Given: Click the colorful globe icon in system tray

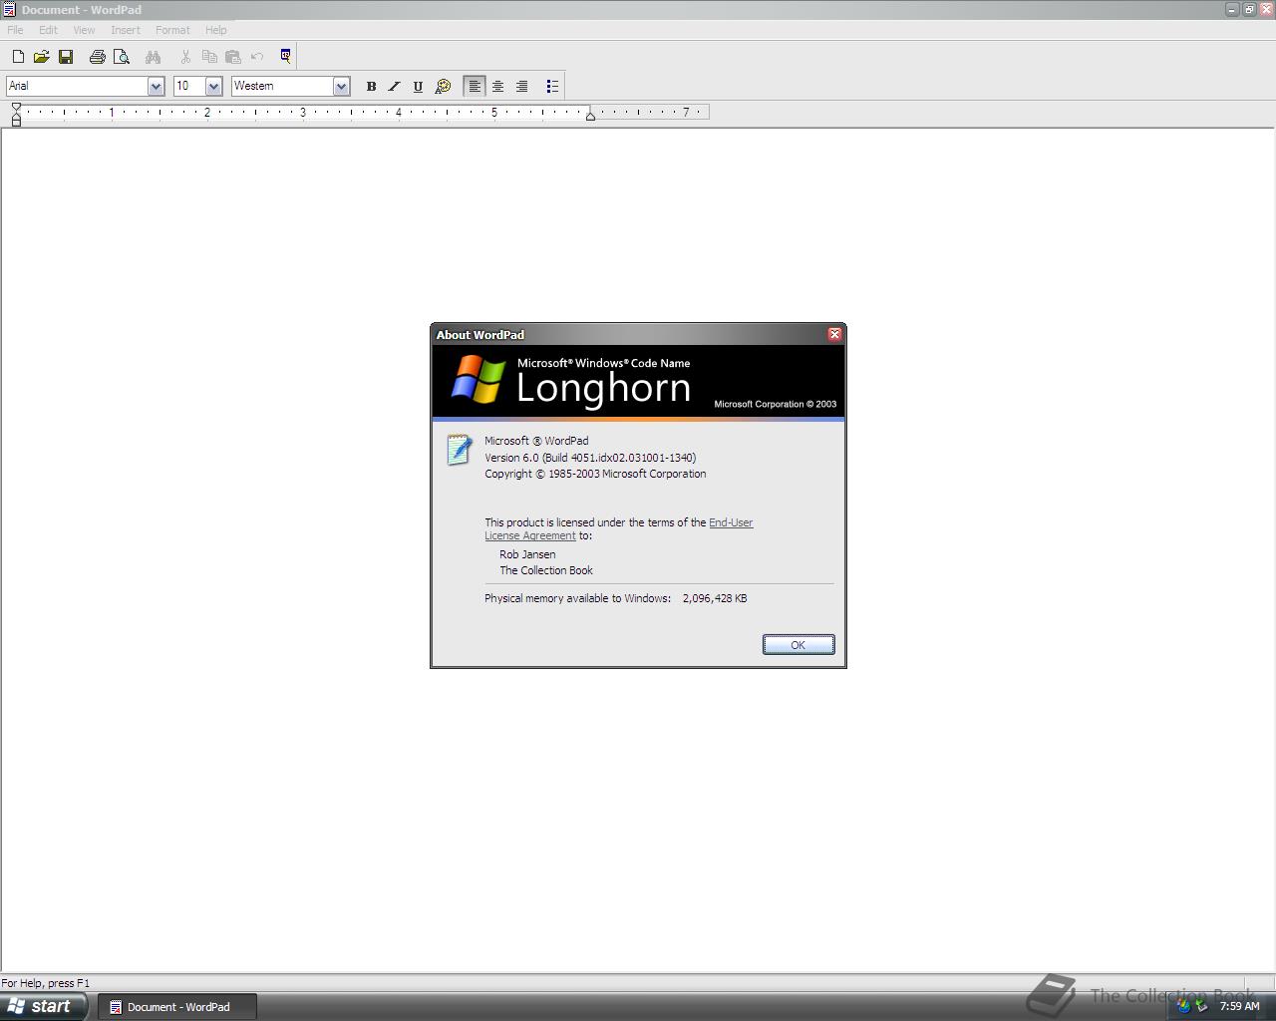Looking at the screenshot, I should [x=1183, y=1006].
